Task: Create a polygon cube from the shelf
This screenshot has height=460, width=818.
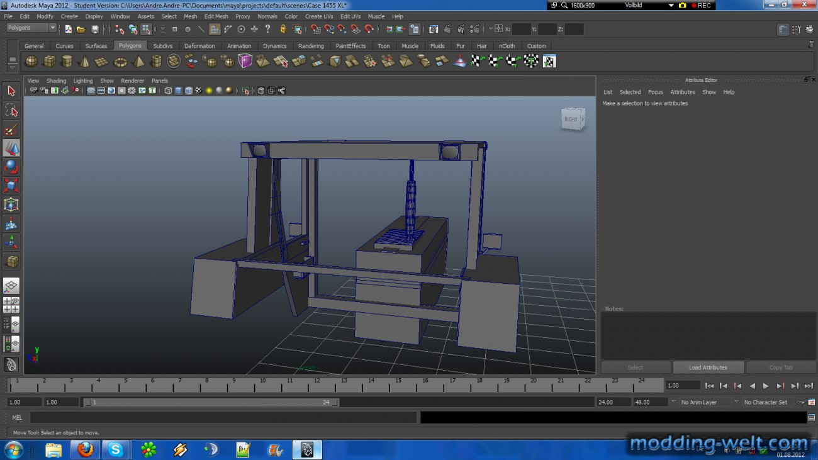Action: point(48,61)
